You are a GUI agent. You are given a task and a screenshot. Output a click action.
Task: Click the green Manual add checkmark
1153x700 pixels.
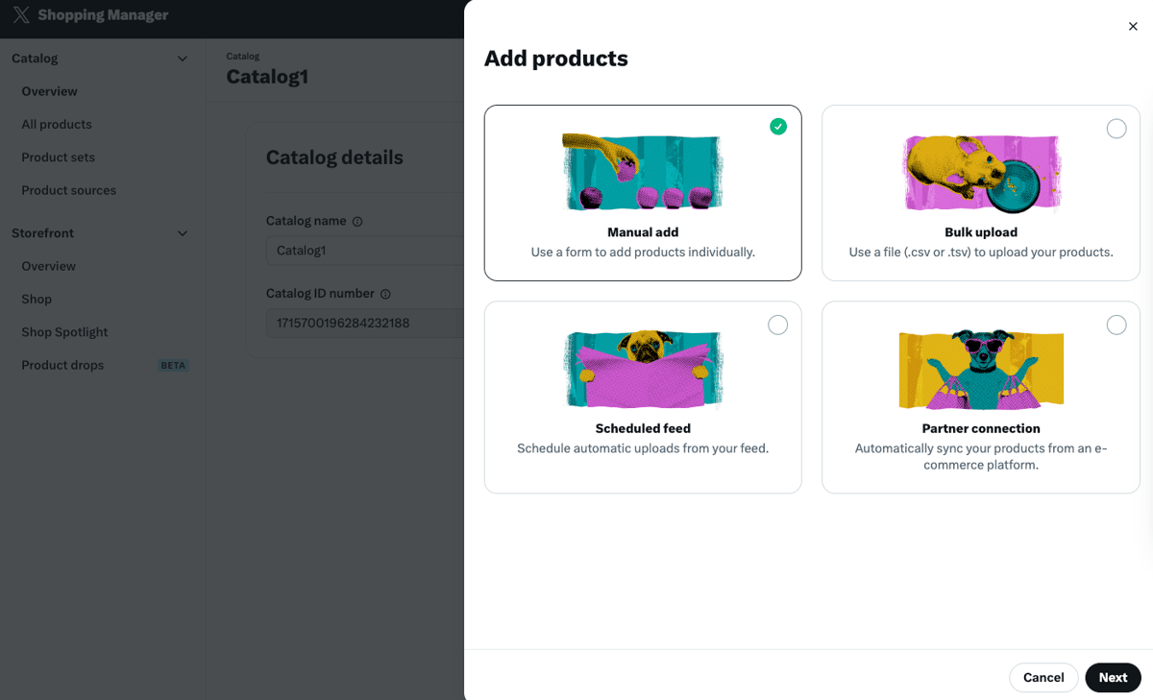[x=778, y=127]
